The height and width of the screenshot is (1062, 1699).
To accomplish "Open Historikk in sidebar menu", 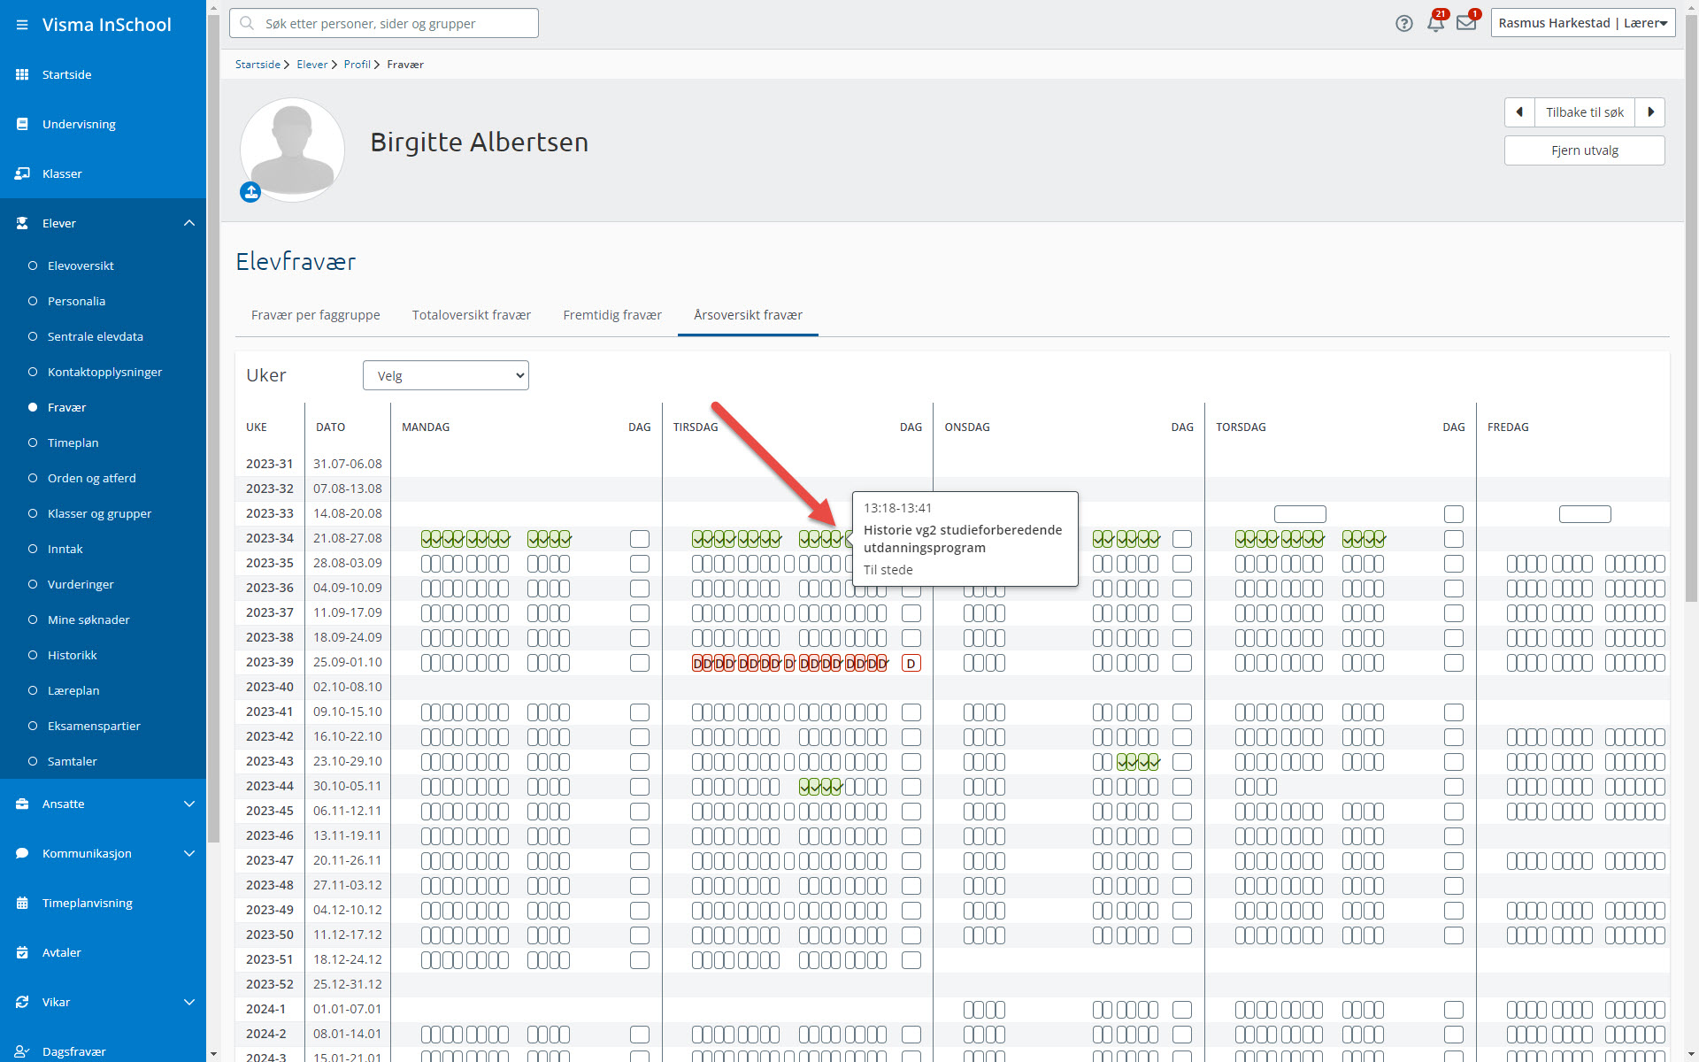I will coord(72,655).
